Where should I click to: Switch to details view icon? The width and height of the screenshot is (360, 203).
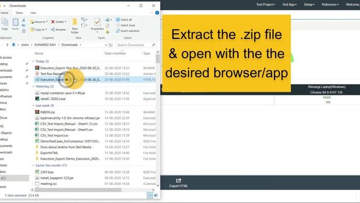tap(150, 196)
